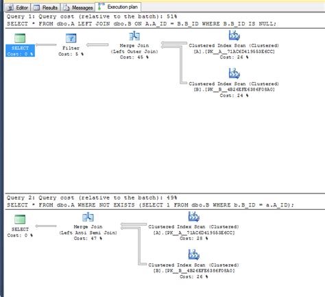Click the arrow from Merge Join to Filter
Image resolution: width=325 pixels, height=297 pixels.
(97, 45)
